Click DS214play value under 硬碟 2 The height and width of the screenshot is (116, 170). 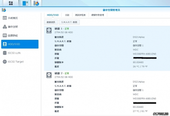[139, 82]
